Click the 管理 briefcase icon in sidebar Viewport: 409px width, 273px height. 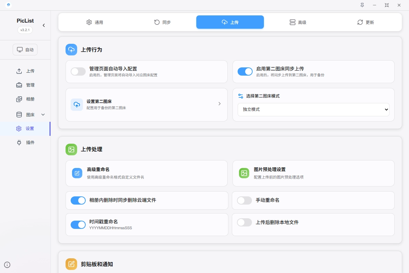(x=19, y=85)
